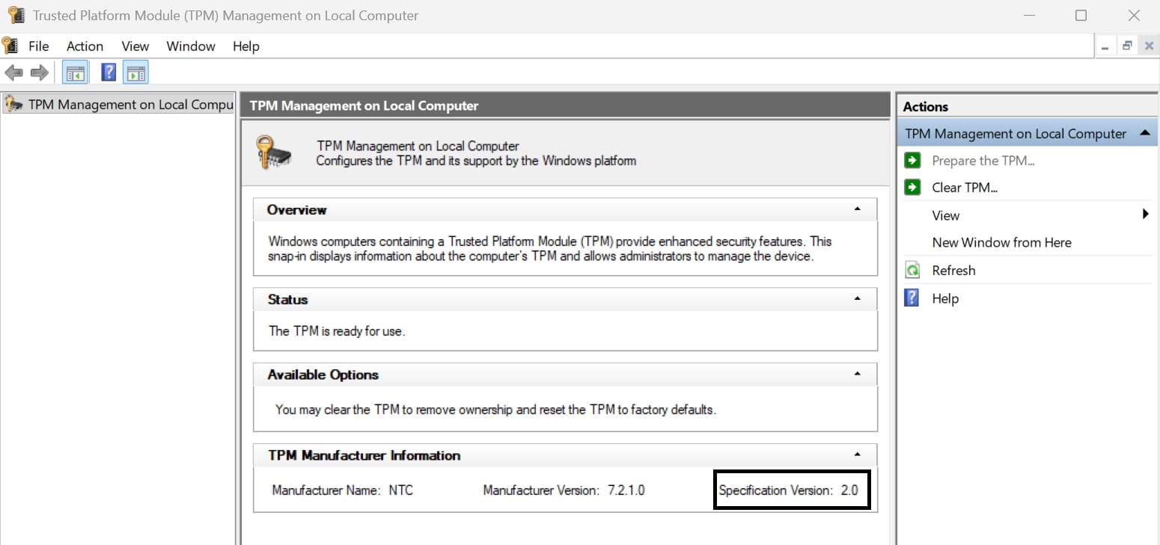Click the blue Help toolbar icon

click(x=109, y=73)
